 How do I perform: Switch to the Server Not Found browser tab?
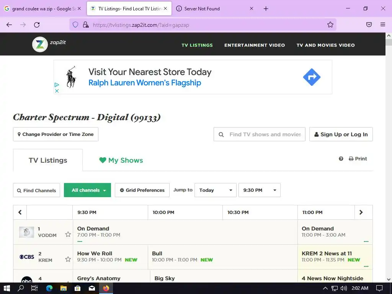click(214, 8)
